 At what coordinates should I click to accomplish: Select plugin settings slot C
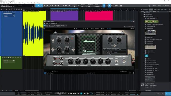(85, 29)
